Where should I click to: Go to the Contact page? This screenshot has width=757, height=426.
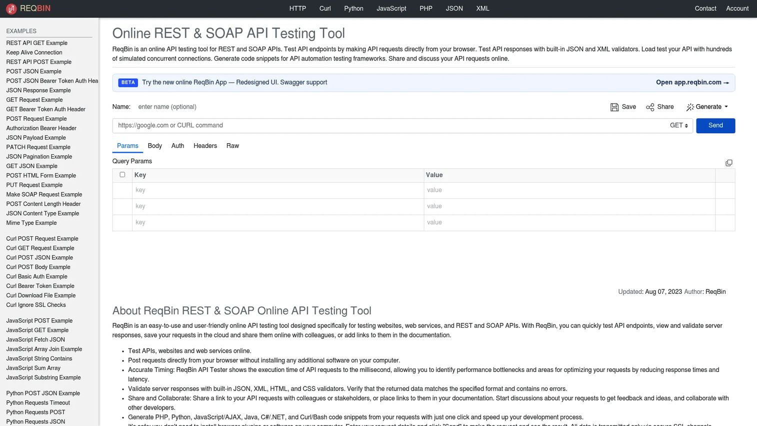click(705, 9)
